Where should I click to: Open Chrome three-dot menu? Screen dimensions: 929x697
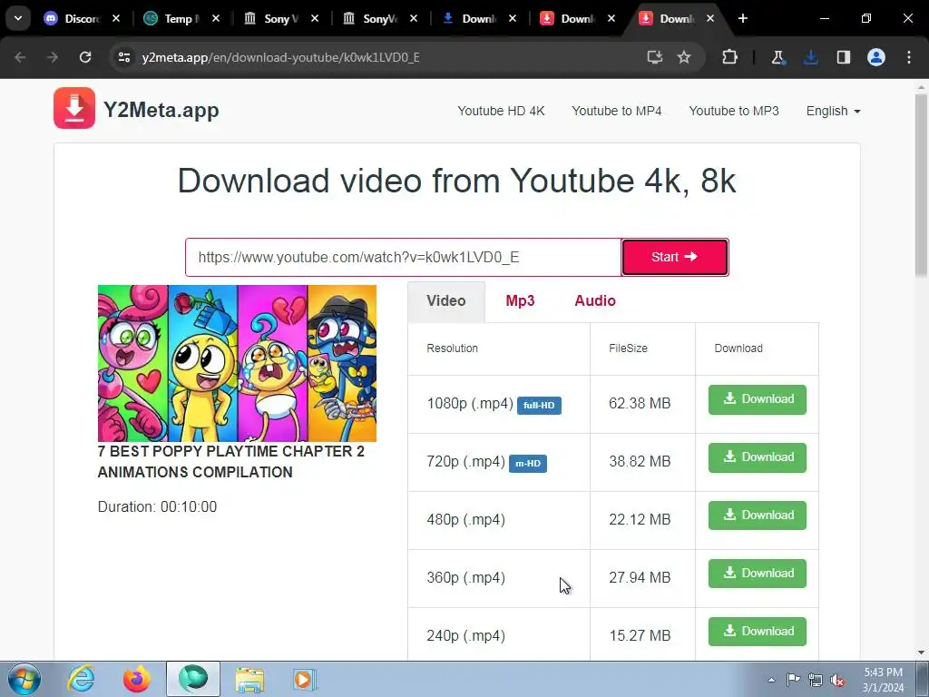click(909, 57)
